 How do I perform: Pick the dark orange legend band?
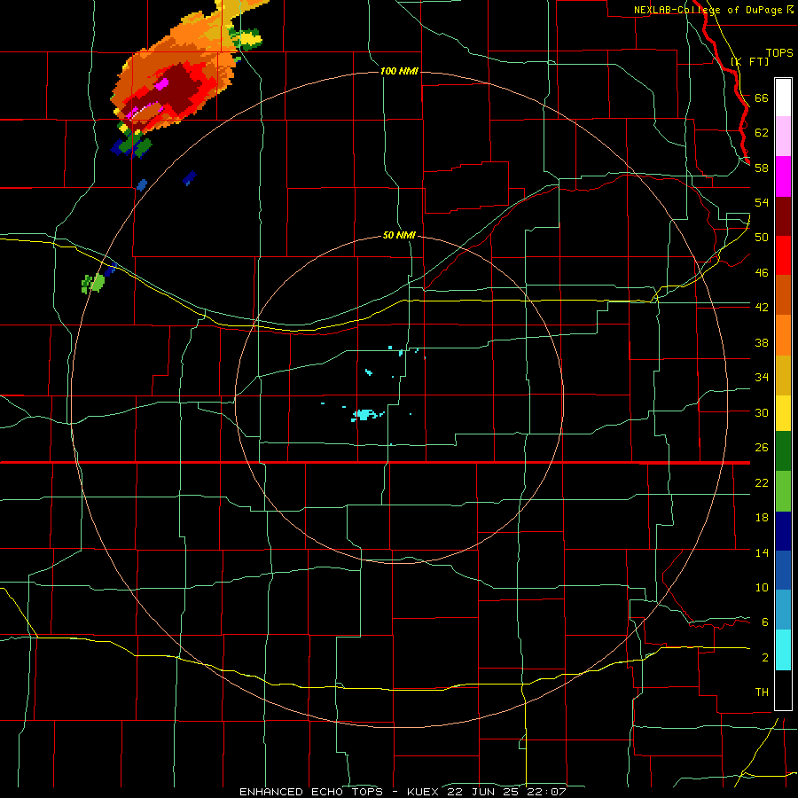point(783,294)
